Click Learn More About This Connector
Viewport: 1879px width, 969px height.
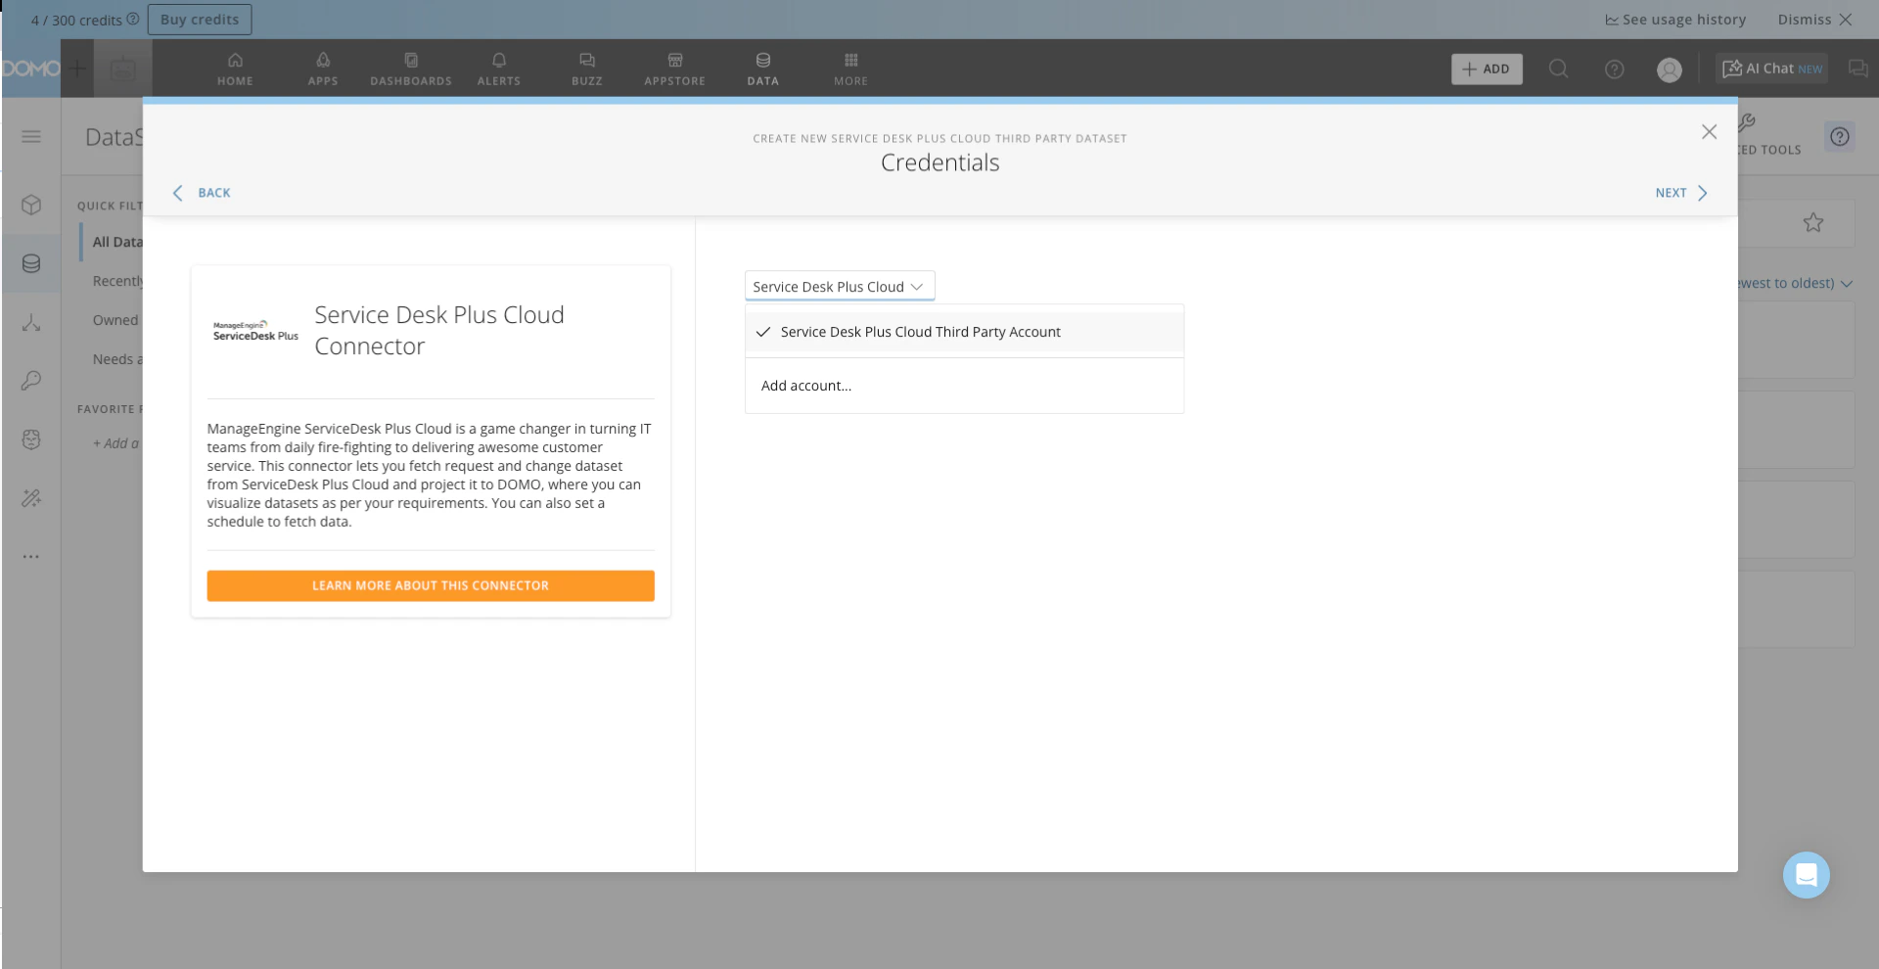point(431,585)
